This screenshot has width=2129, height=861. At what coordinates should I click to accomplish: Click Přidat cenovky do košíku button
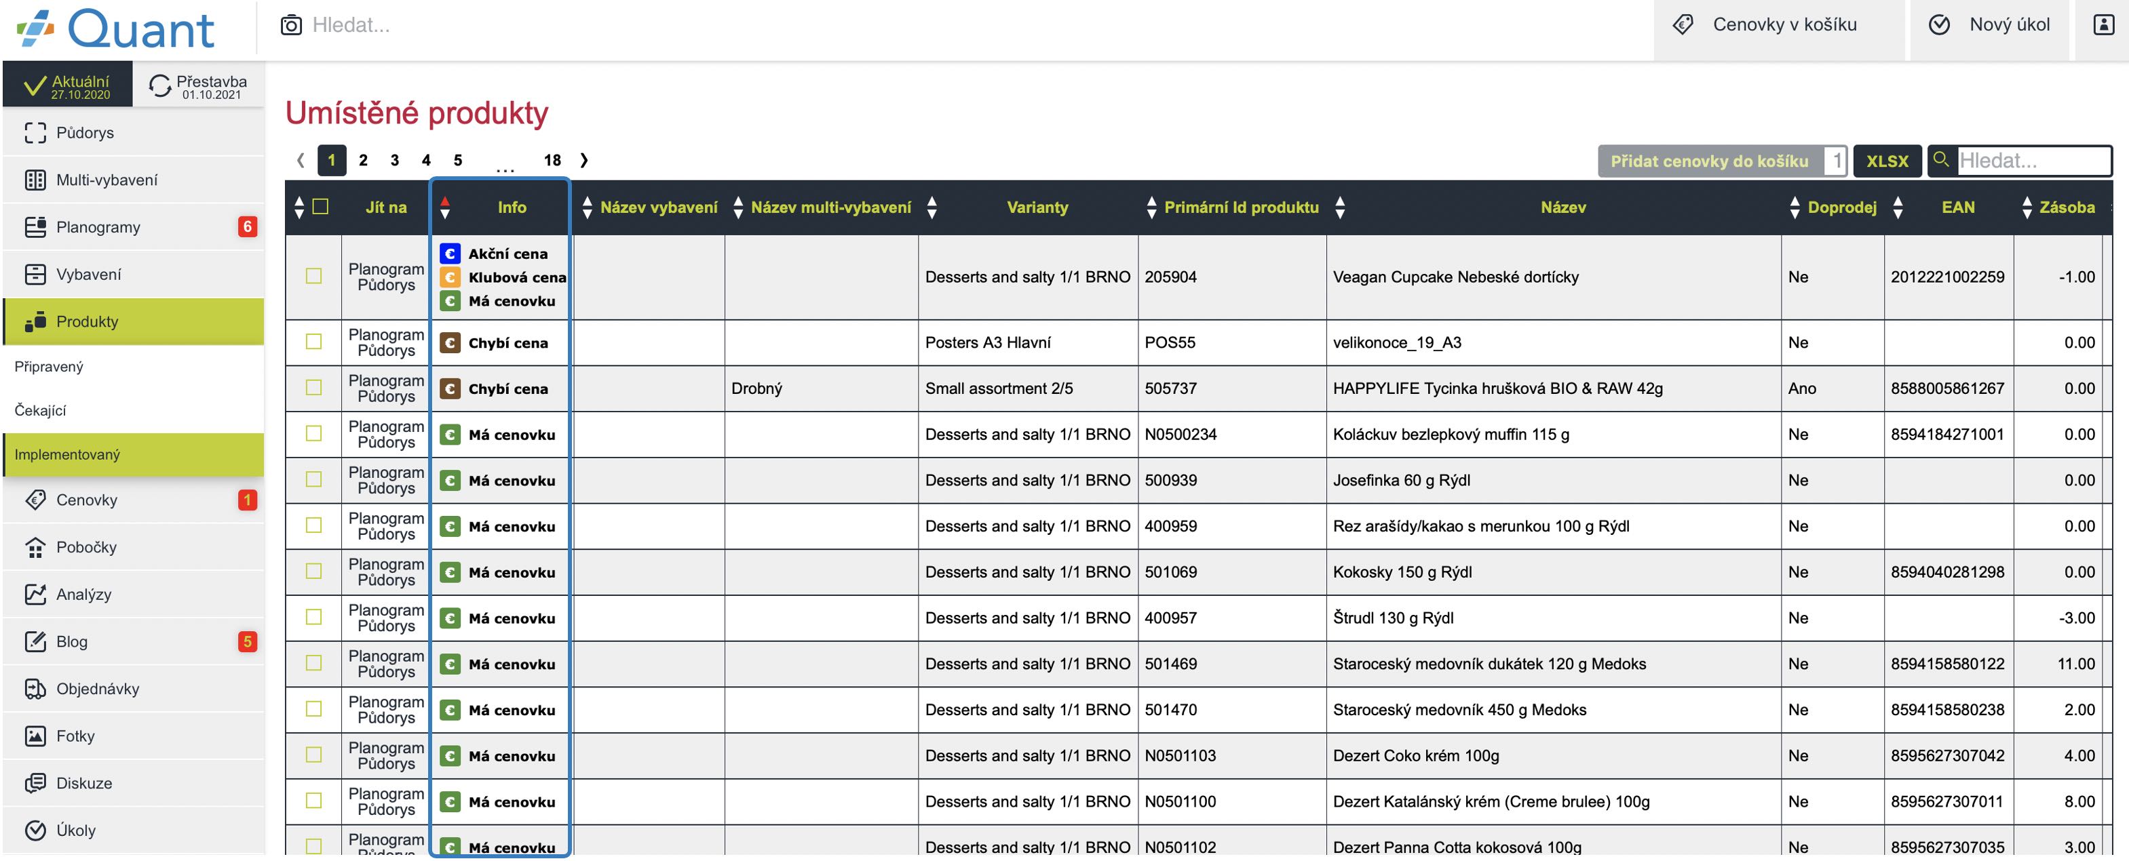click(1711, 161)
